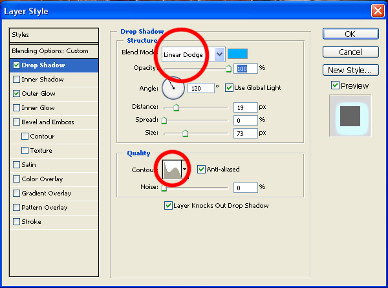This screenshot has width=388, height=288.
Task: Click the style preview thumbnail
Action: pyautogui.click(x=350, y=116)
